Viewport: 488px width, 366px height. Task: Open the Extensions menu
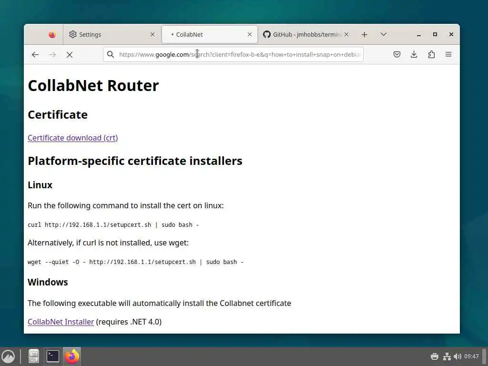pos(431,54)
